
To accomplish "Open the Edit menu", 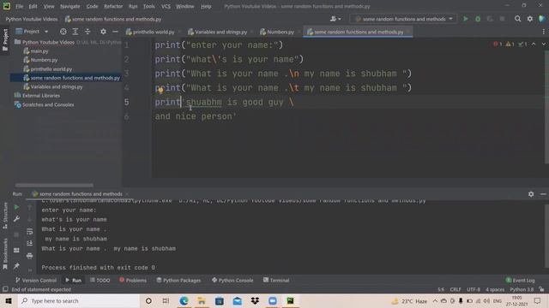I will coord(33,6).
